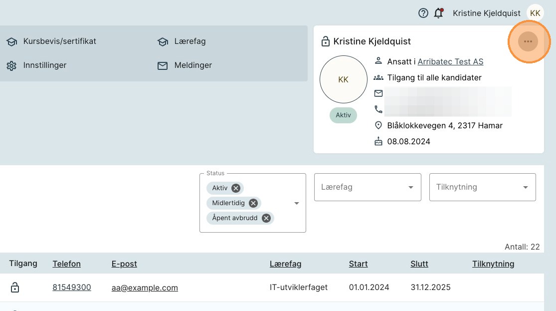Click the Innstillinger gear icon
The height and width of the screenshot is (311, 556).
coord(11,65)
